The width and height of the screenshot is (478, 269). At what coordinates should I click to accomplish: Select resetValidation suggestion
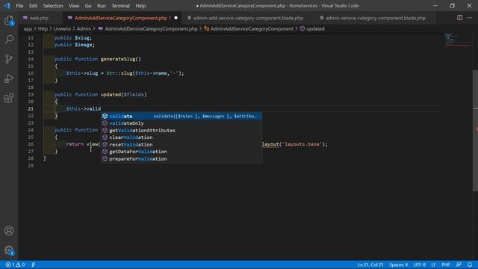pos(181,144)
